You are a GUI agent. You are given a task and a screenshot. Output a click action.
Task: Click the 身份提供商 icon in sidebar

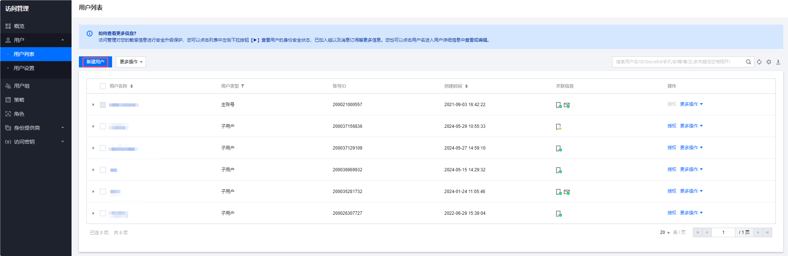pyautogui.click(x=8, y=128)
